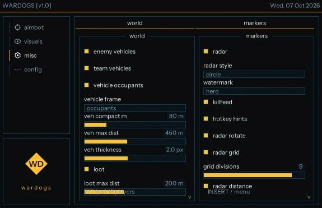
Task: Click the WD diamond logo
Action: (x=36, y=164)
